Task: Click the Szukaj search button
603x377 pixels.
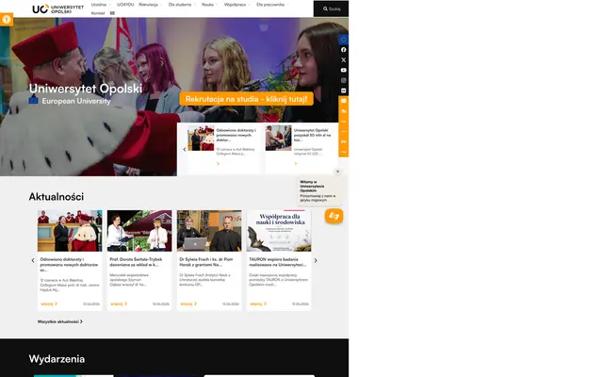Action: [x=331, y=8]
